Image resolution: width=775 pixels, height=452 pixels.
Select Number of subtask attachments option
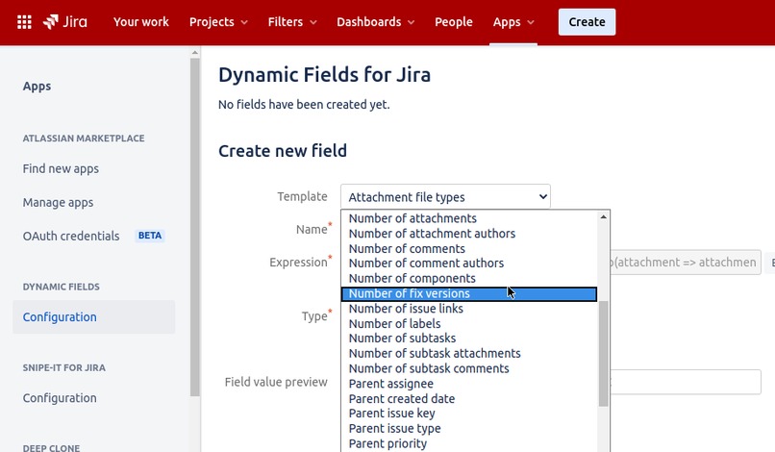469,354
